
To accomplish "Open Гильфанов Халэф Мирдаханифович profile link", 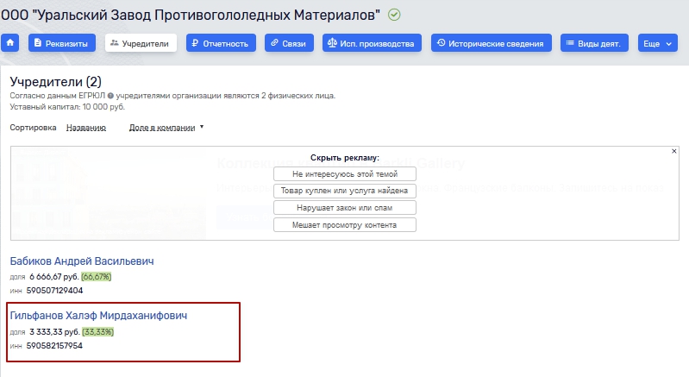I will 98,316.
